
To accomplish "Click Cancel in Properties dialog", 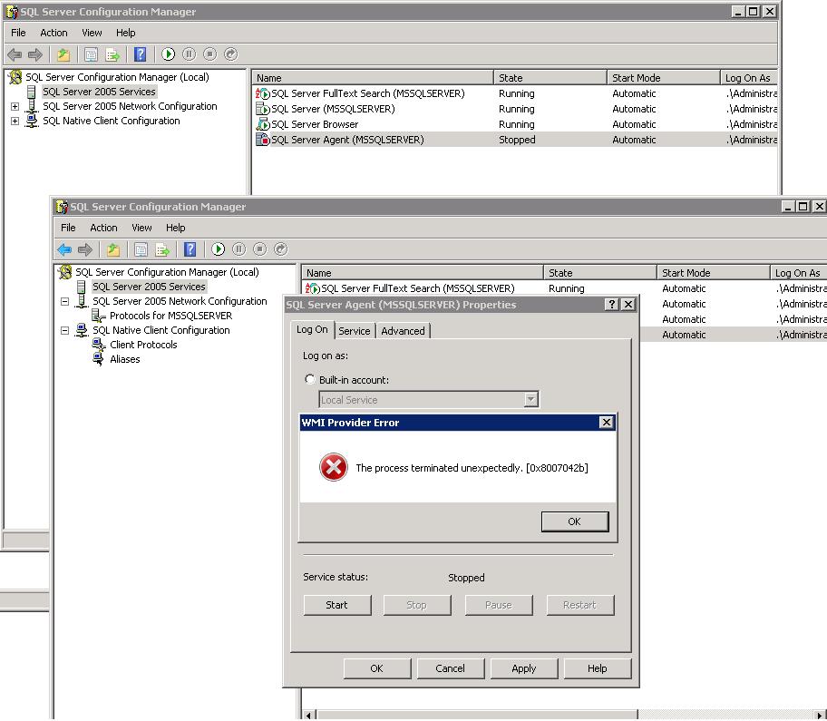I will (450, 668).
